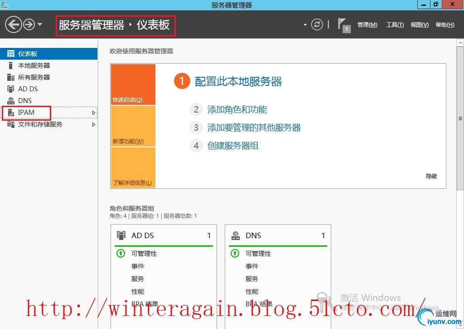Open the navigation history dropdown arrow

(40, 24)
